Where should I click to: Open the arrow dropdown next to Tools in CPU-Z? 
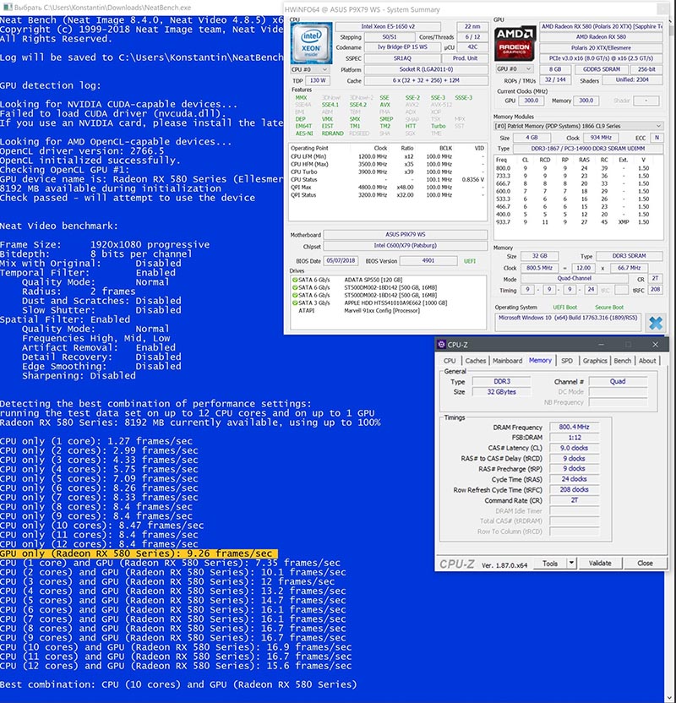[571, 563]
